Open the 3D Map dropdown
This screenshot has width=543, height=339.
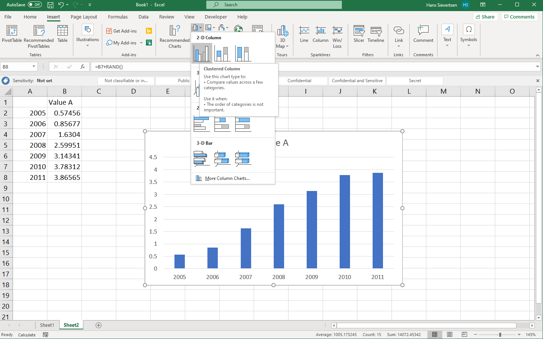pyautogui.click(x=282, y=36)
